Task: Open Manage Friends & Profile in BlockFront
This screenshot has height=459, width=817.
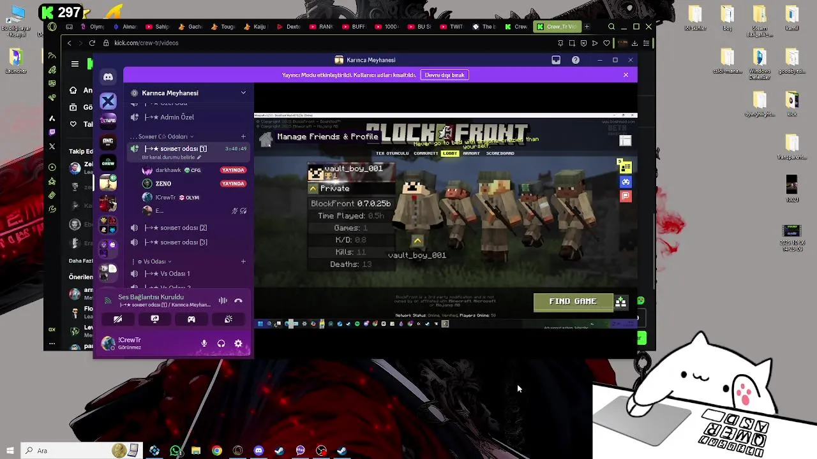Action: click(x=327, y=136)
